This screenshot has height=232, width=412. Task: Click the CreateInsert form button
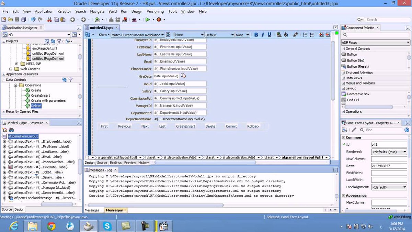point(185,126)
